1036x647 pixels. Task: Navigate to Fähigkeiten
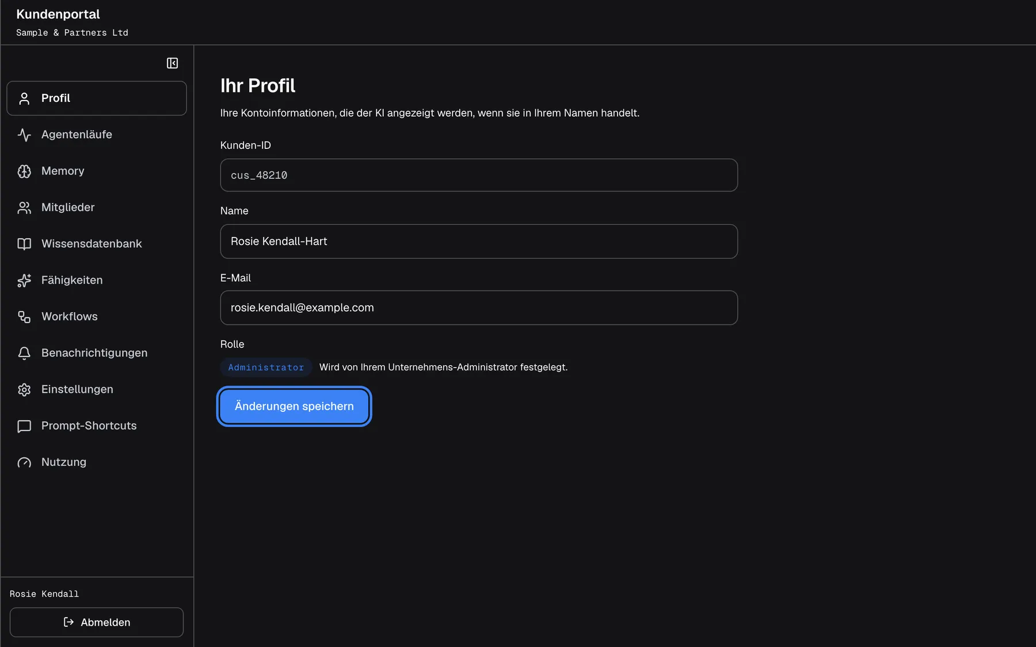[97, 280]
